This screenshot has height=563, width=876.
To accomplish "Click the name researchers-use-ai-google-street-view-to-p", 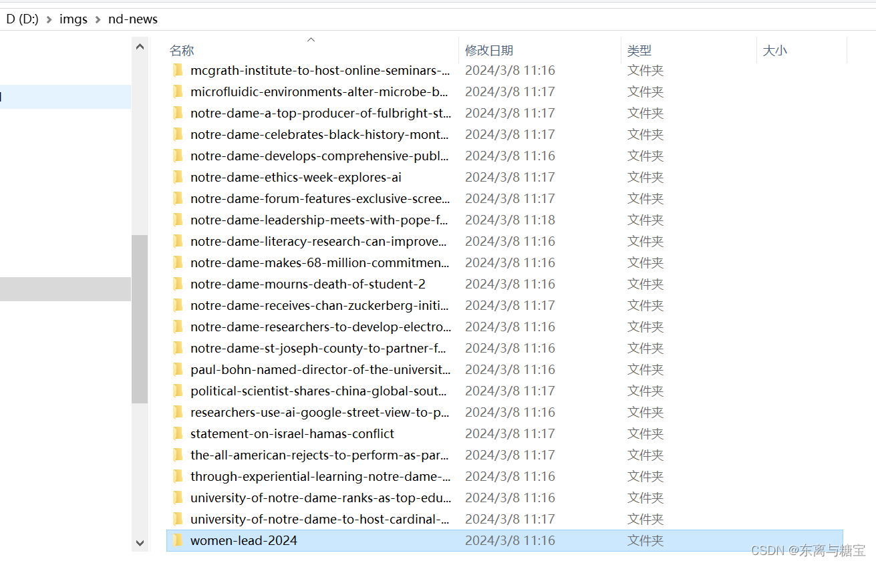I will [320, 412].
